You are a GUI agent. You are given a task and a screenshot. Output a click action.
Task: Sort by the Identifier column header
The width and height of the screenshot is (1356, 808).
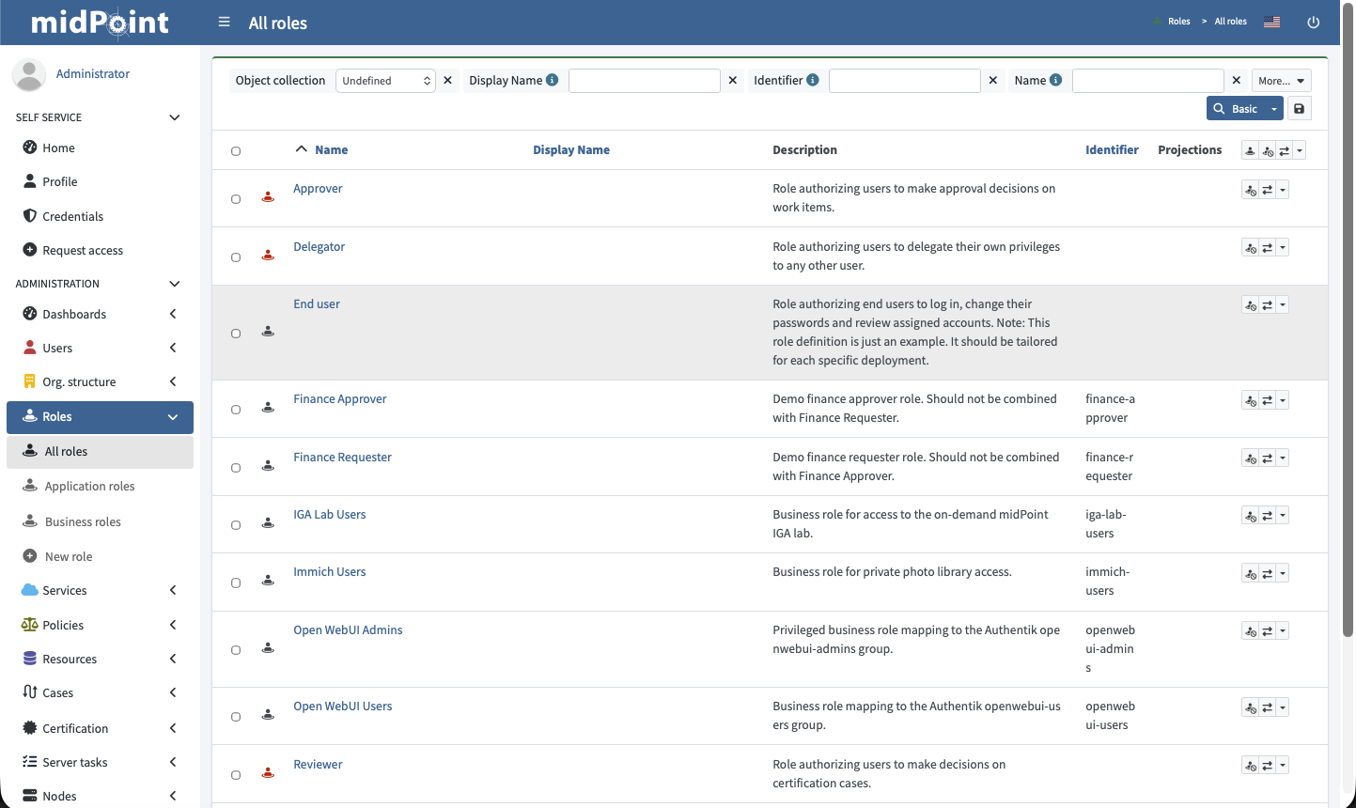click(1112, 150)
